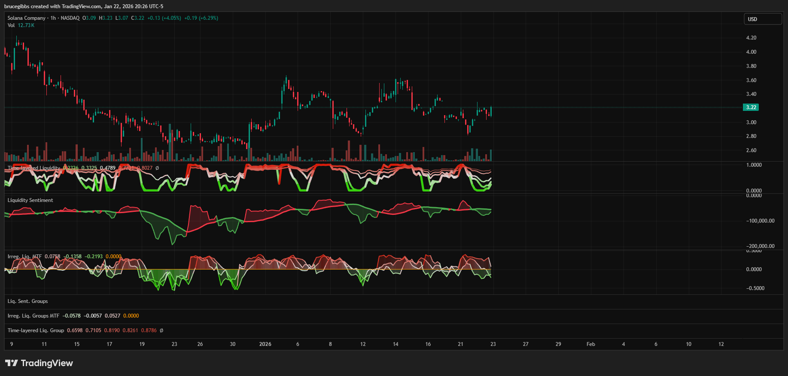
Task: Select the Vol indicator legend label
Action: click(x=11, y=25)
